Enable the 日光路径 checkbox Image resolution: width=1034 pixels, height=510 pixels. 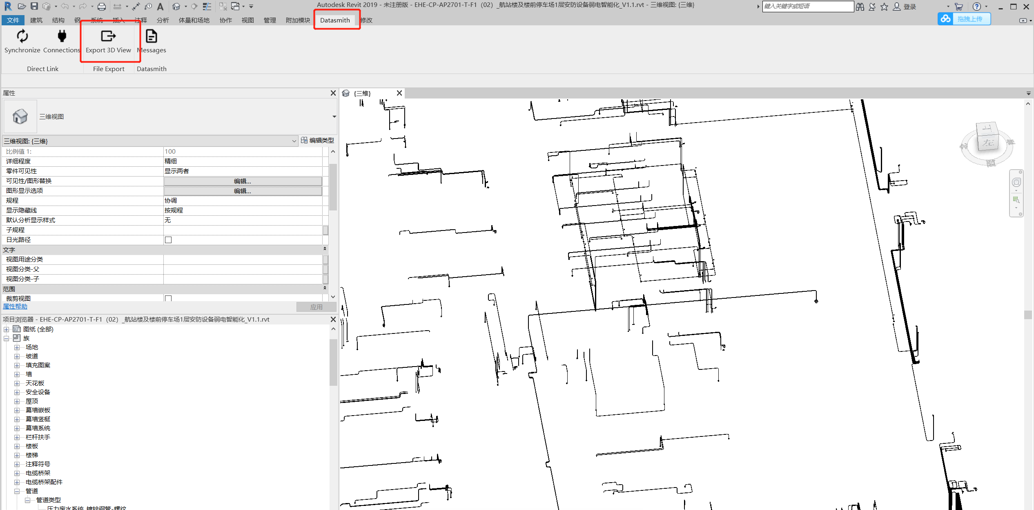pyautogui.click(x=168, y=239)
